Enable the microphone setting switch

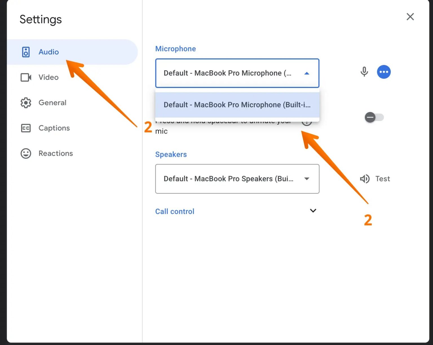coord(374,118)
